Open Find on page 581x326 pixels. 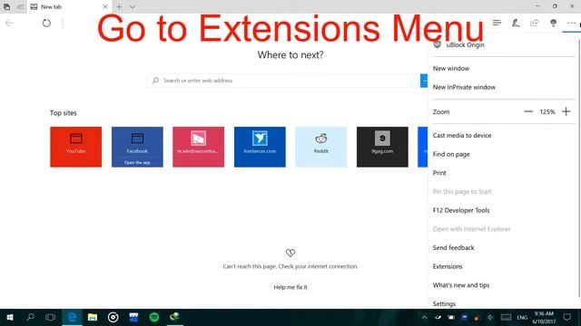click(x=451, y=154)
